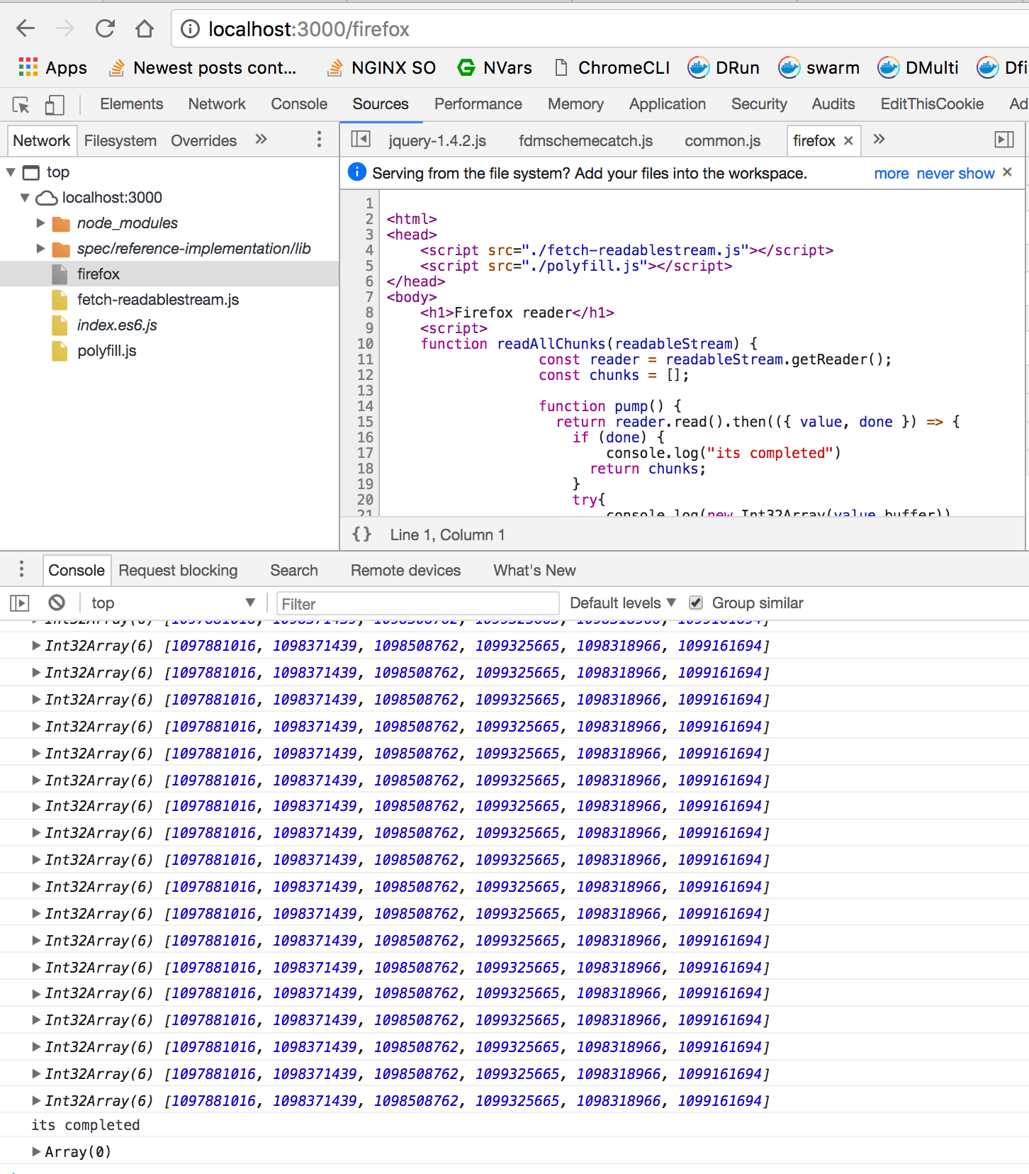Switch to the Performance tab

[x=478, y=104]
